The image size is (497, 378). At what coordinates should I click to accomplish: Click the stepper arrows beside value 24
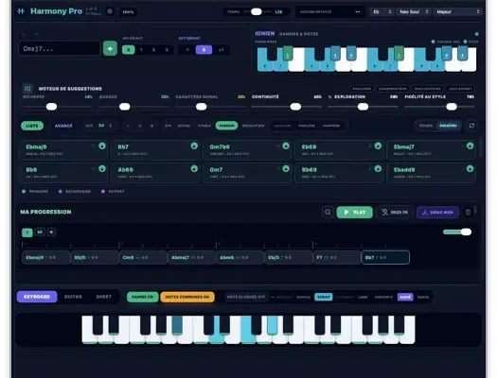[111, 126]
